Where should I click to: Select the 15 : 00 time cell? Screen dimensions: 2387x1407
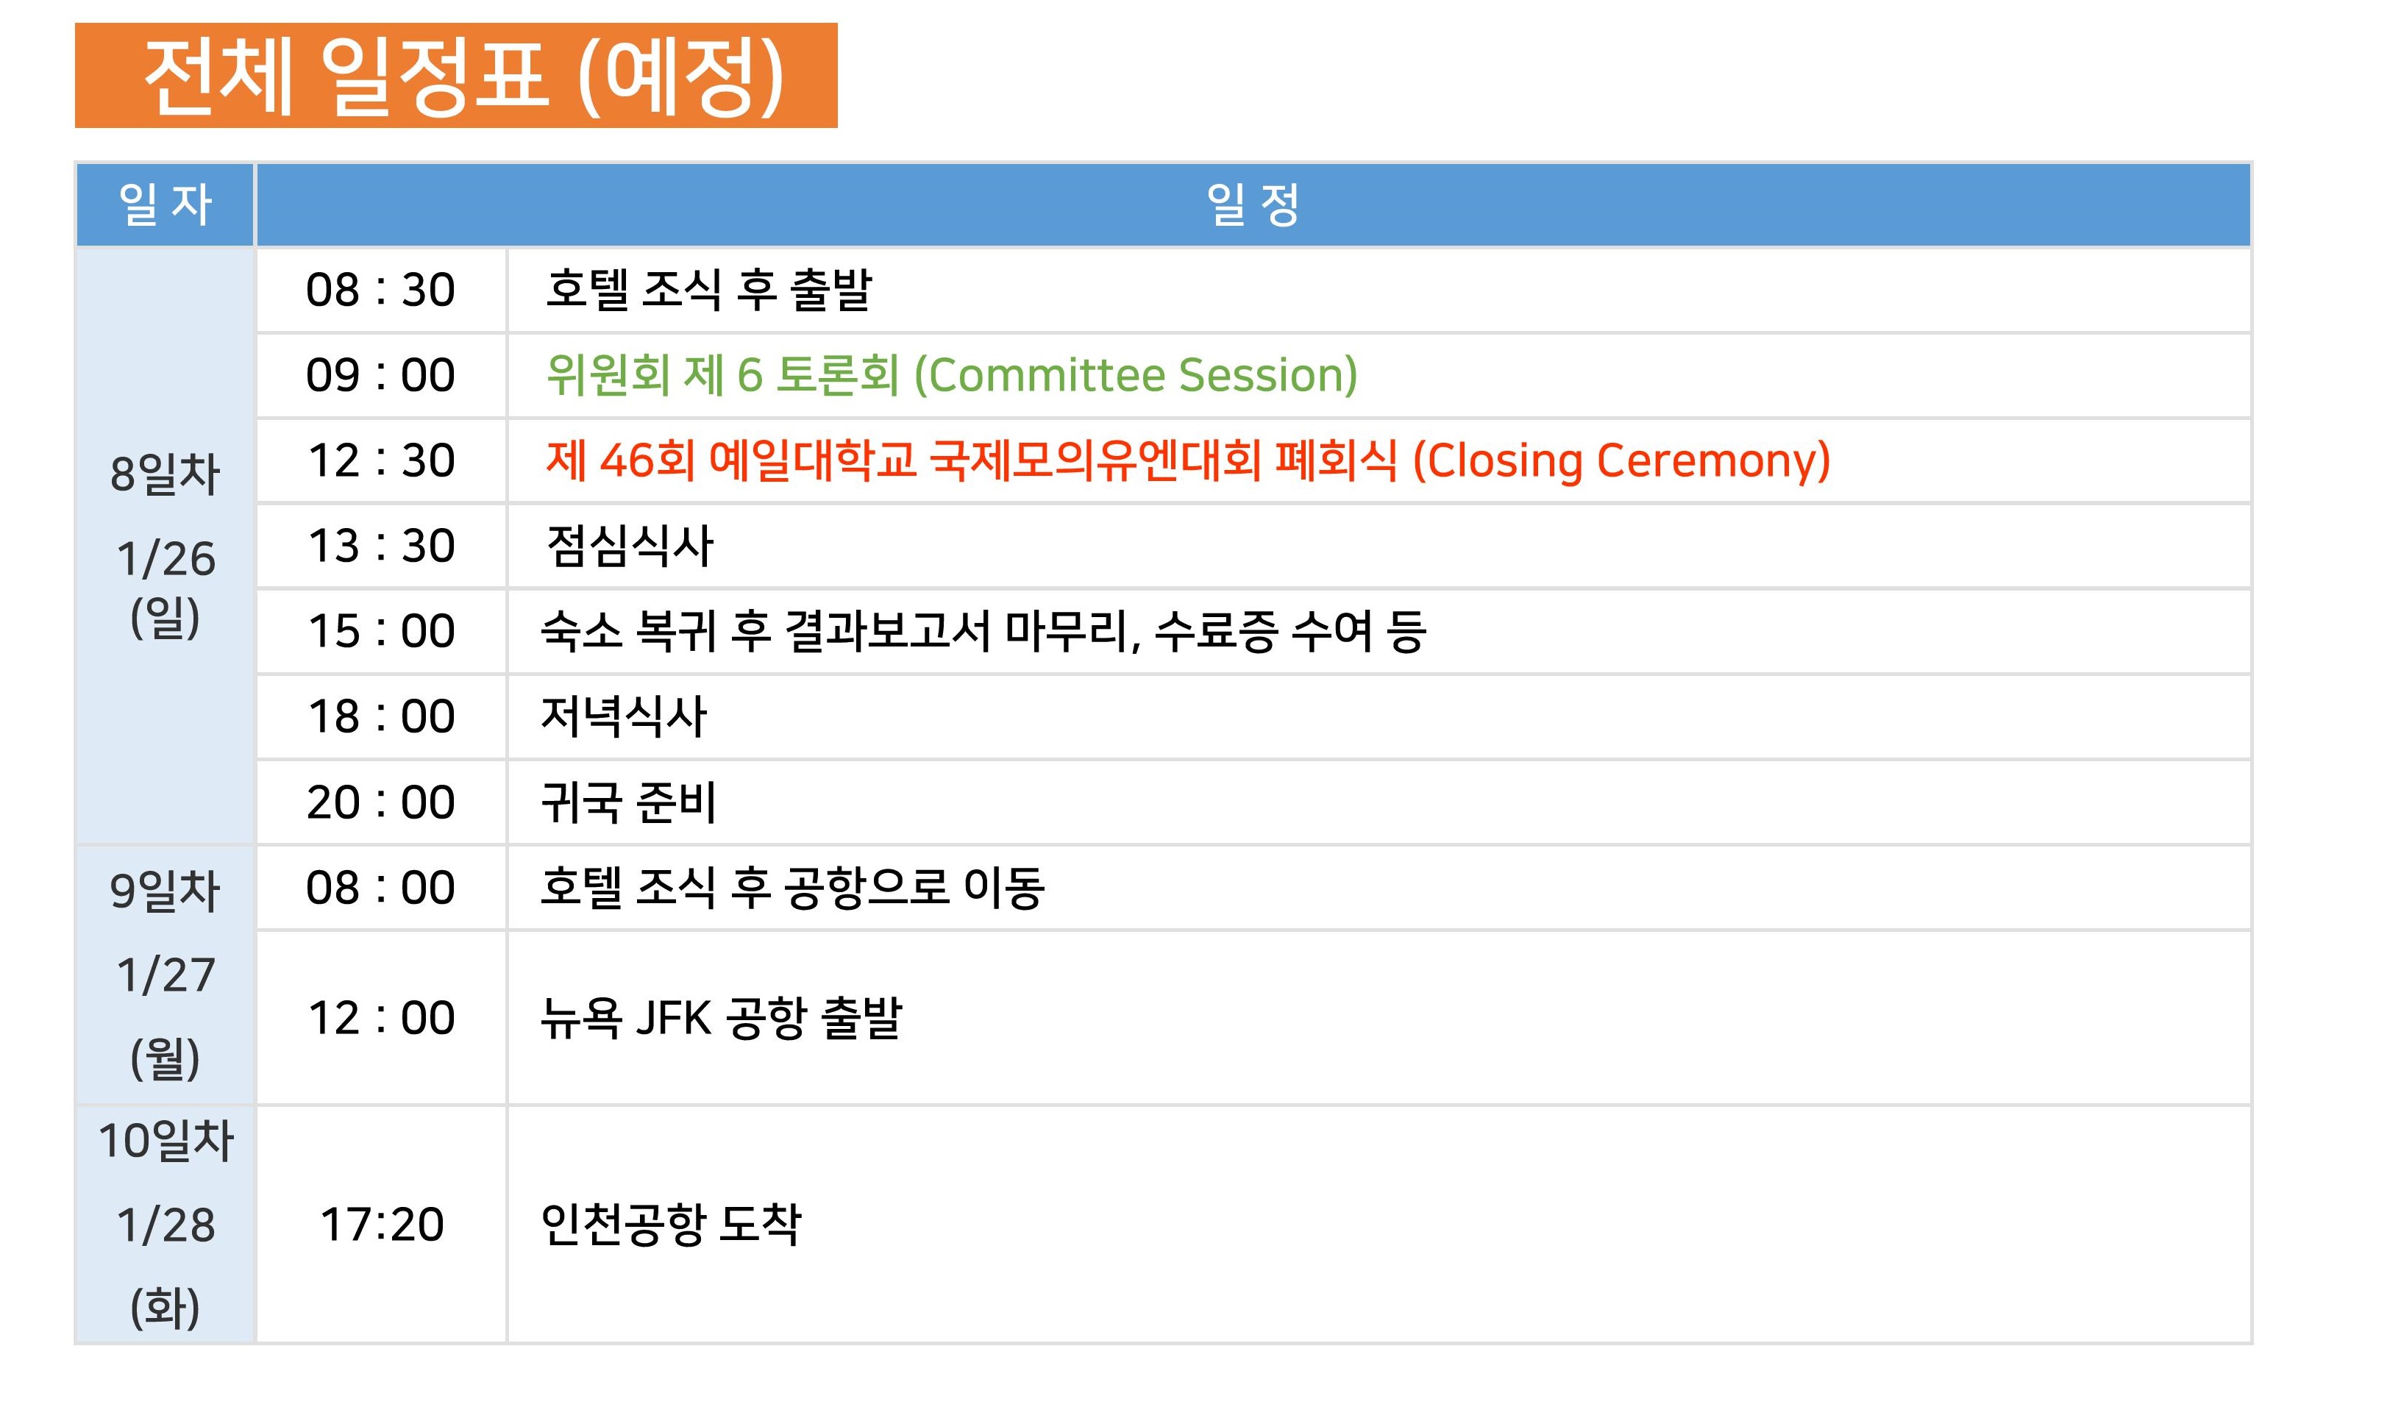pyautogui.click(x=381, y=632)
